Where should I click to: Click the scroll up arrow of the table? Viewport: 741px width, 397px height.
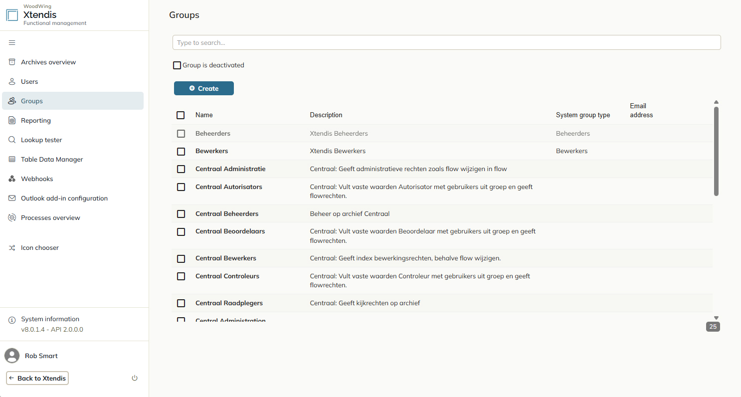click(716, 102)
